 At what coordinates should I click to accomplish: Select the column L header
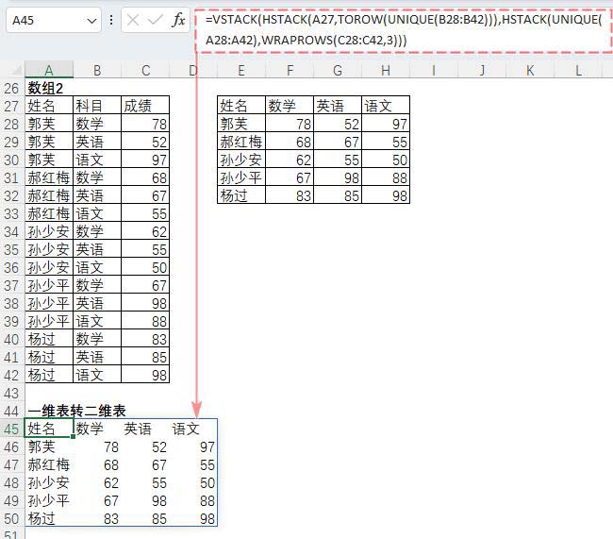(578, 71)
